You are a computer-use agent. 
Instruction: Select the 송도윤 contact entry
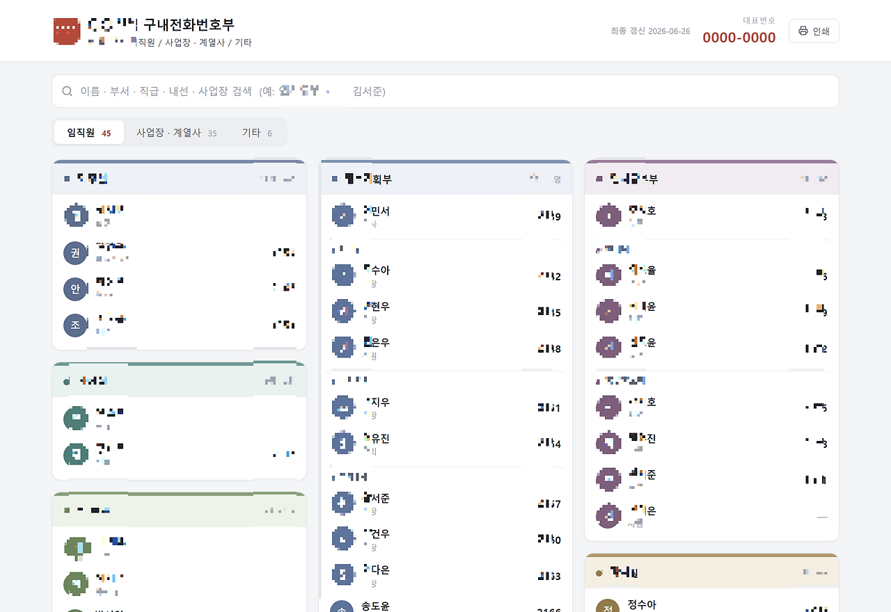tap(445, 604)
